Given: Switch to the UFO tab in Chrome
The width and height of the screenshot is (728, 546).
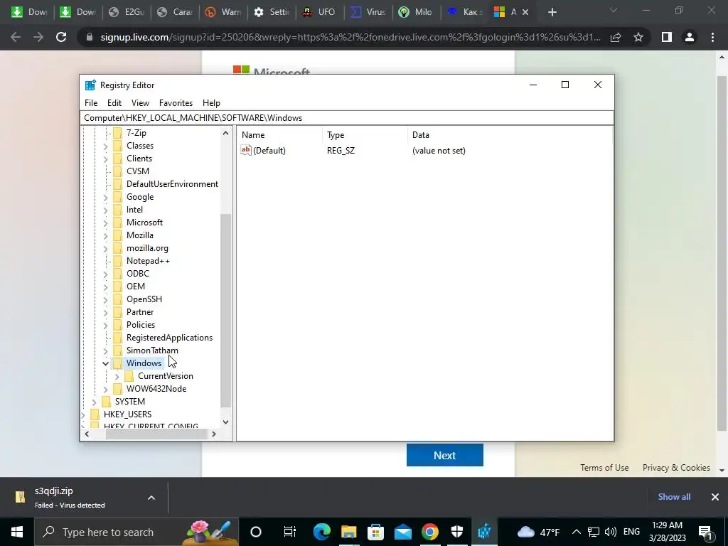Looking at the screenshot, I should [319, 12].
